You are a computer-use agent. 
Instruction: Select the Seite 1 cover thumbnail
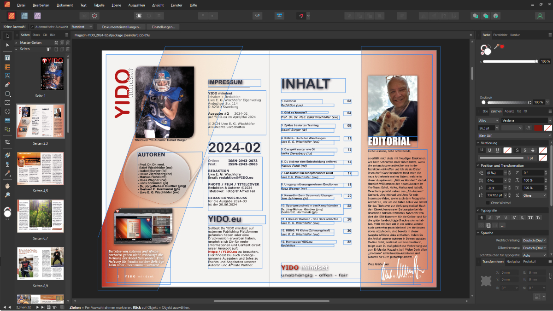point(51,74)
